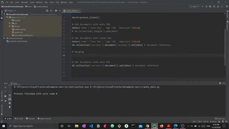The width and height of the screenshot is (229, 129).
Task: Run the main configuration with green play button
Action: coord(203,6)
